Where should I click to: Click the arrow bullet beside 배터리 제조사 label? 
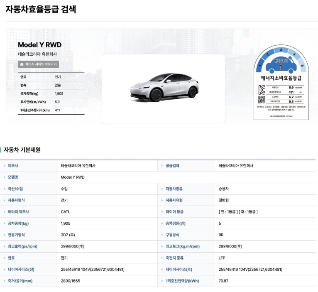point(4,212)
